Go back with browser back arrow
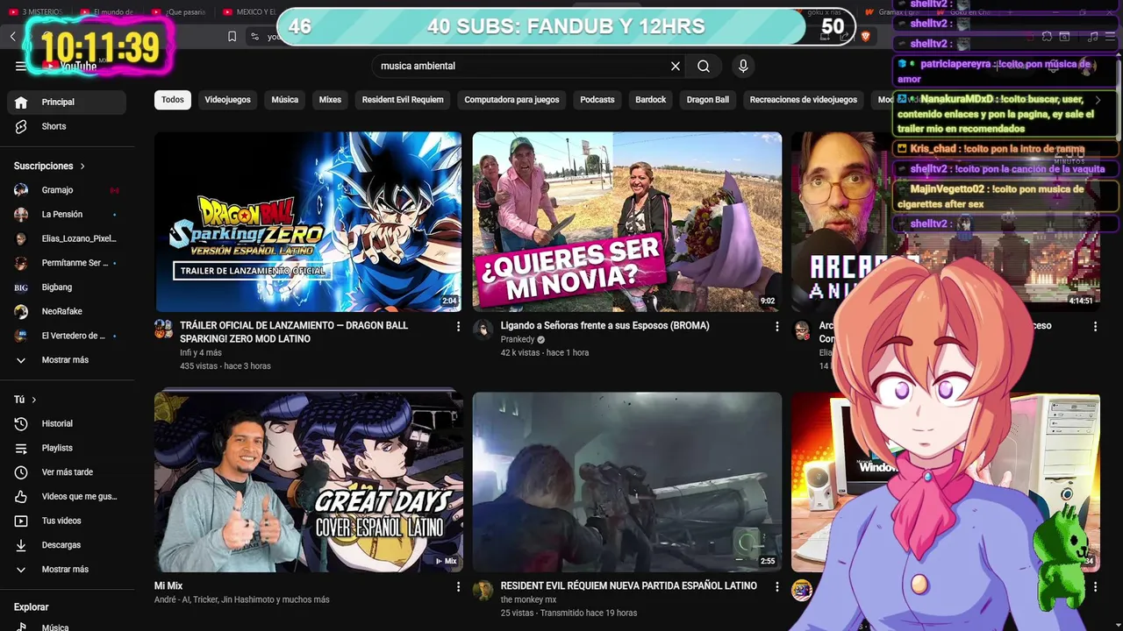This screenshot has width=1123, height=631. (13, 36)
